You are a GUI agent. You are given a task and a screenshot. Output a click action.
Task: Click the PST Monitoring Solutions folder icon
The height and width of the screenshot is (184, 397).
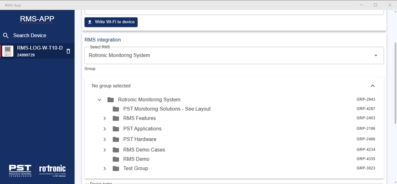pos(116,109)
